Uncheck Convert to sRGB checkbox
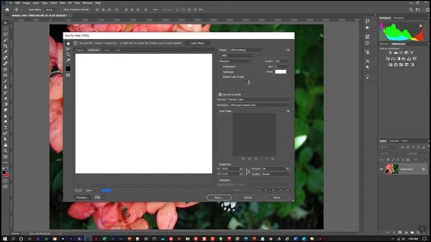Viewport: 431px width, 242px height. 220,94
